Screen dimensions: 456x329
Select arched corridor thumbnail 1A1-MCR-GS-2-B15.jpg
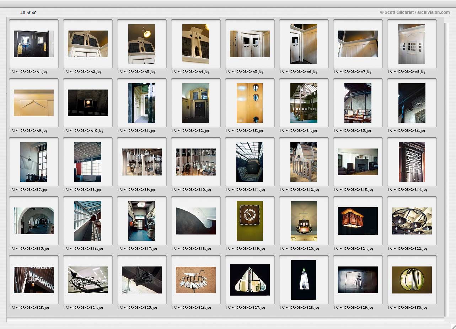pos(34,221)
